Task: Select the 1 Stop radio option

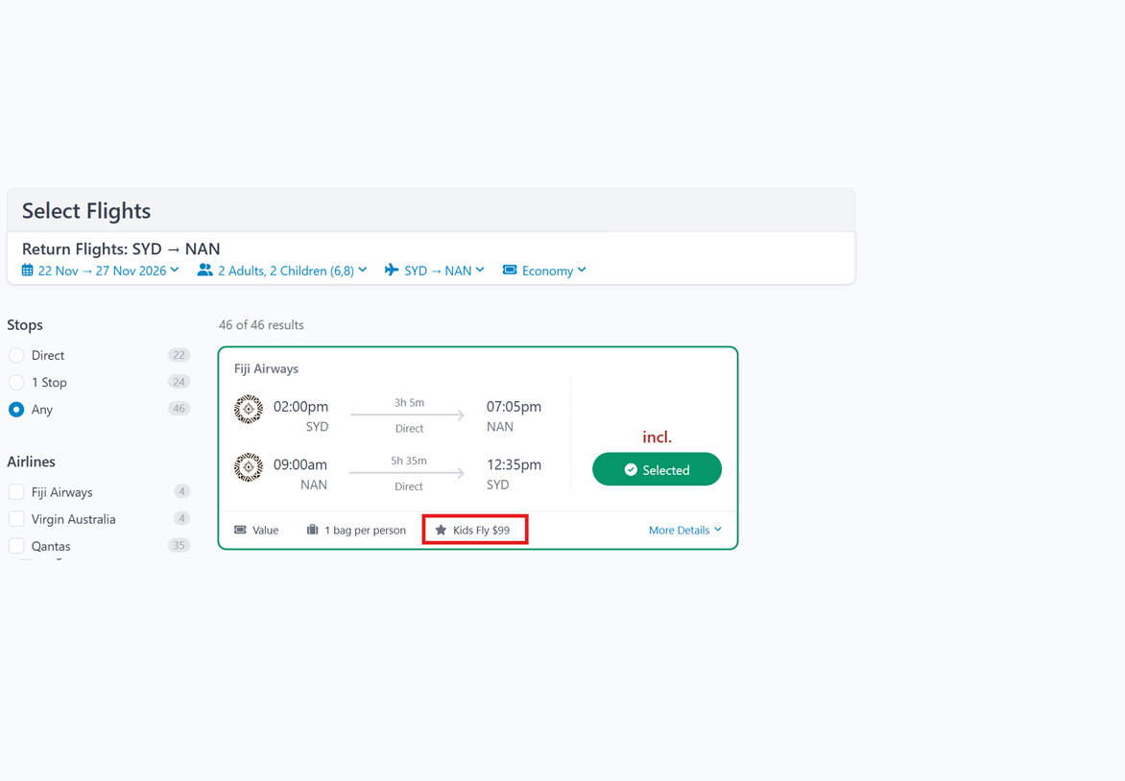Action: click(x=16, y=383)
